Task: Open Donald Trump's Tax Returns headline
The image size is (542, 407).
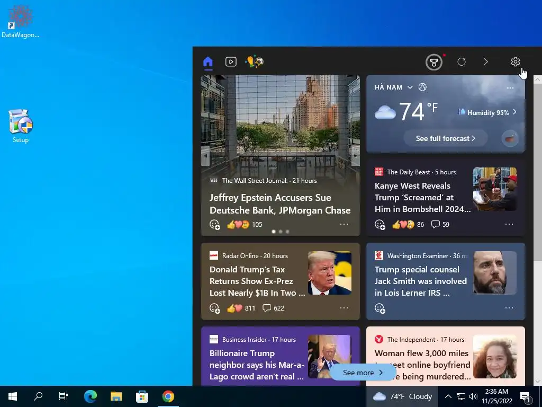Action: pos(257,281)
